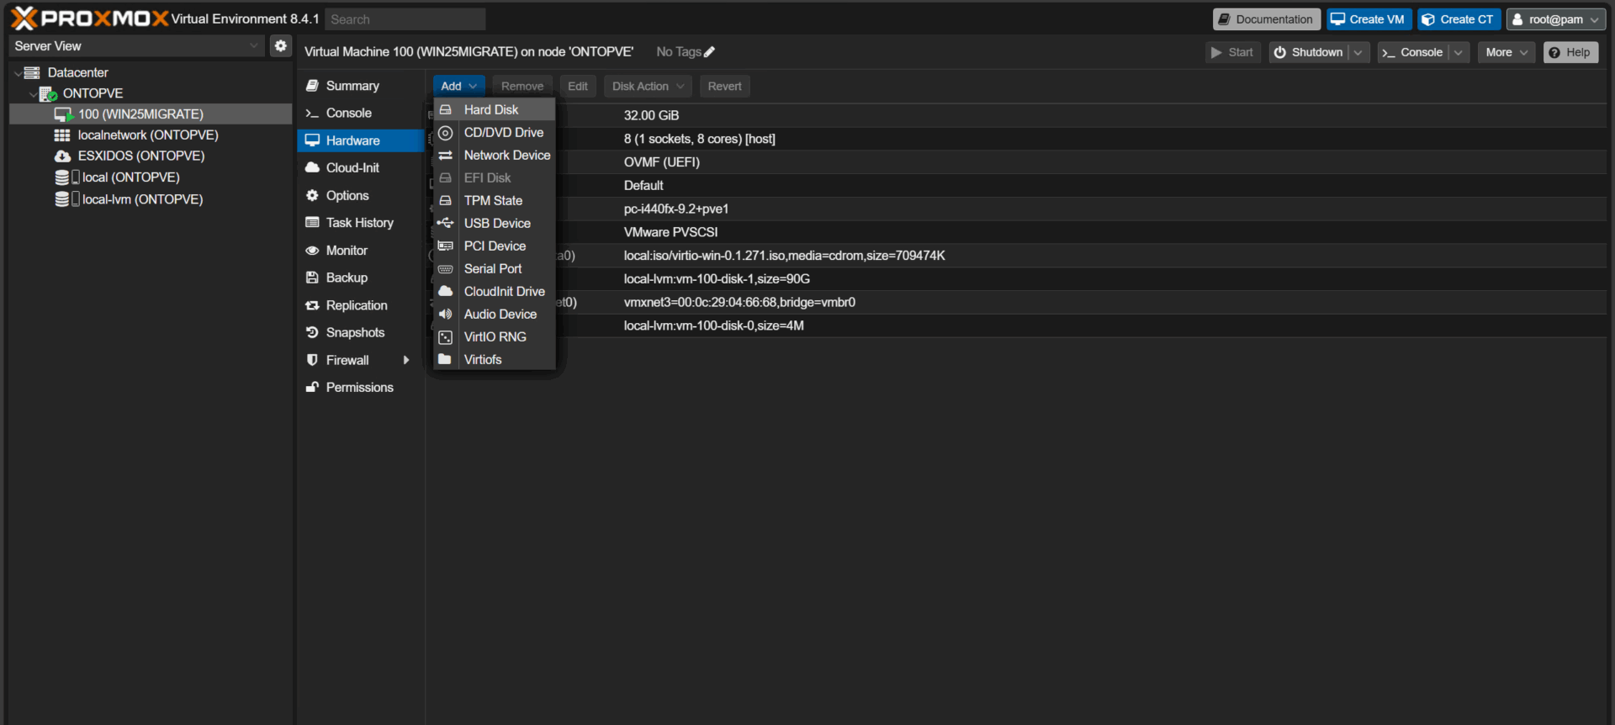Click Create CT button

tap(1459, 19)
